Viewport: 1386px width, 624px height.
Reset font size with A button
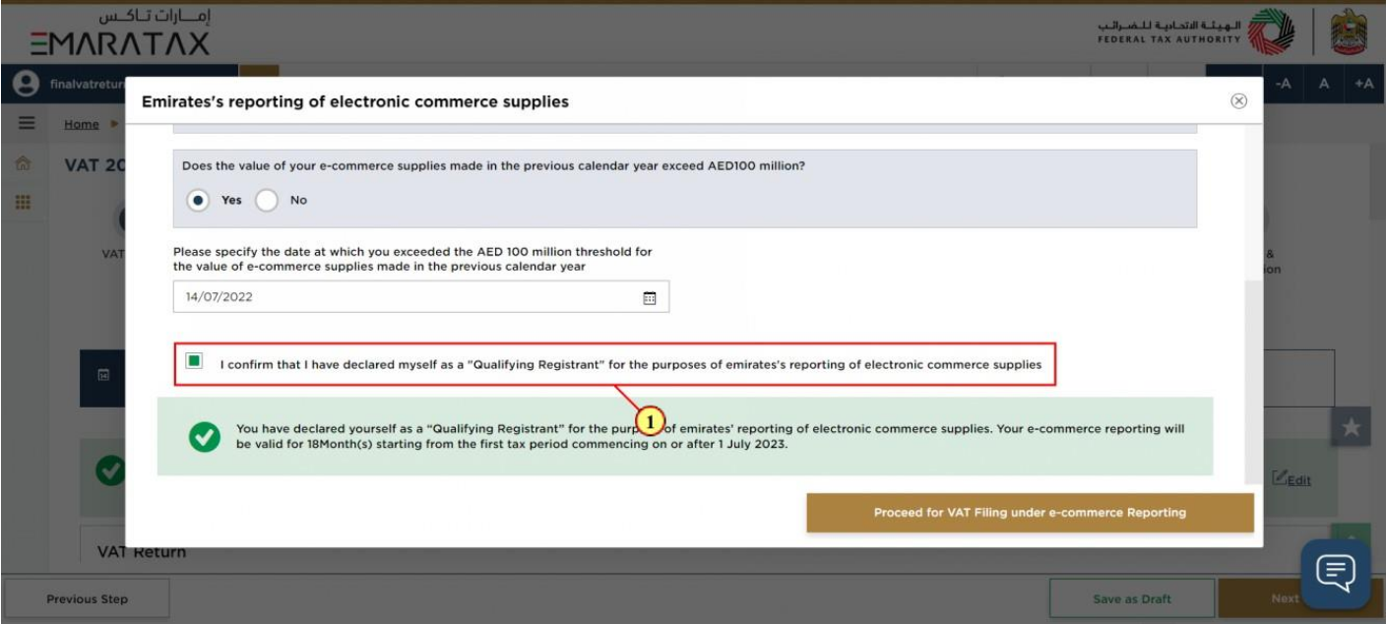coord(1324,85)
